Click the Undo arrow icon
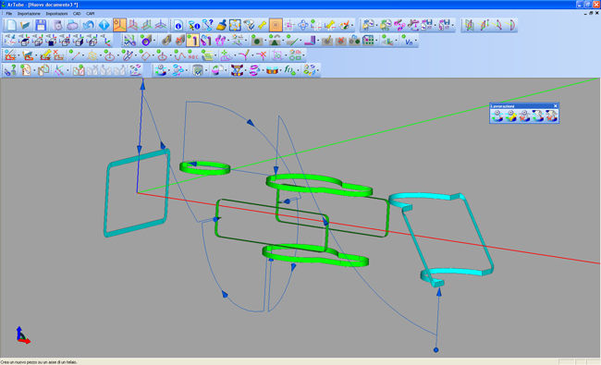This screenshot has height=365, width=601. click(x=89, y=25)
